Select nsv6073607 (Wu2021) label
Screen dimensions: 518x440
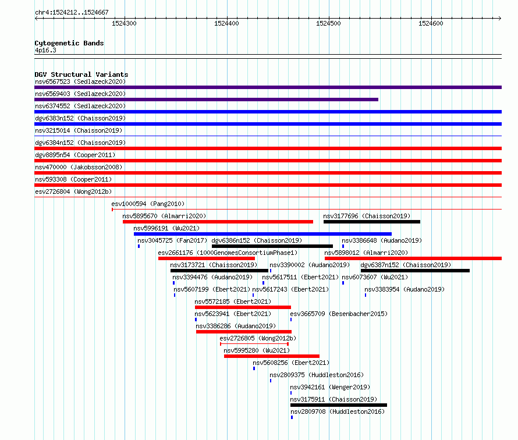click(x=375, y=277)
